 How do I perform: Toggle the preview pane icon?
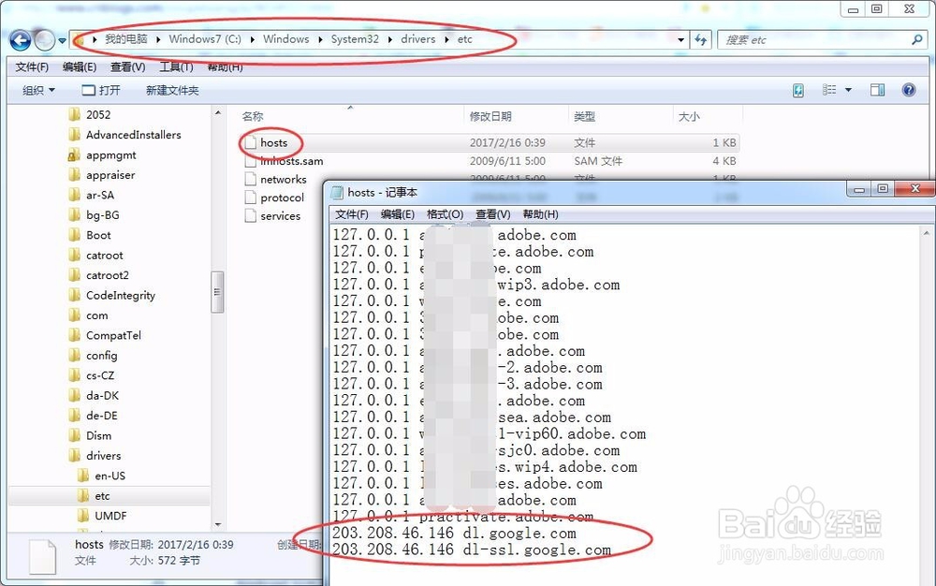[877, 90]
